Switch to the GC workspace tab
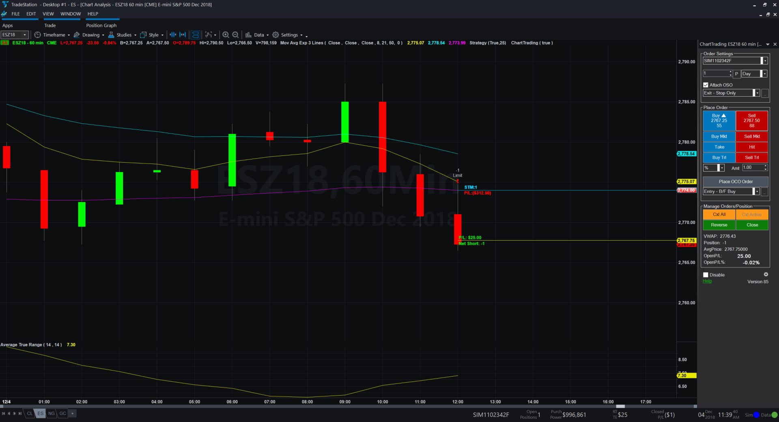779x422 pixels. pyautogui.click(x=62, y=413)
